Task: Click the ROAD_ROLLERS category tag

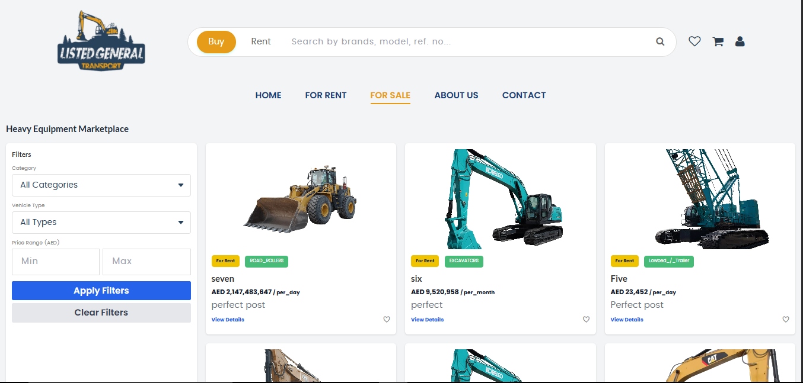Action: (x=266, y=261)
